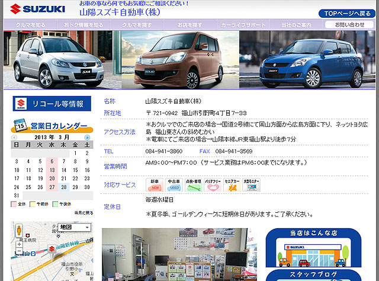Open the スタッフブログ banner

click(313, 276)
